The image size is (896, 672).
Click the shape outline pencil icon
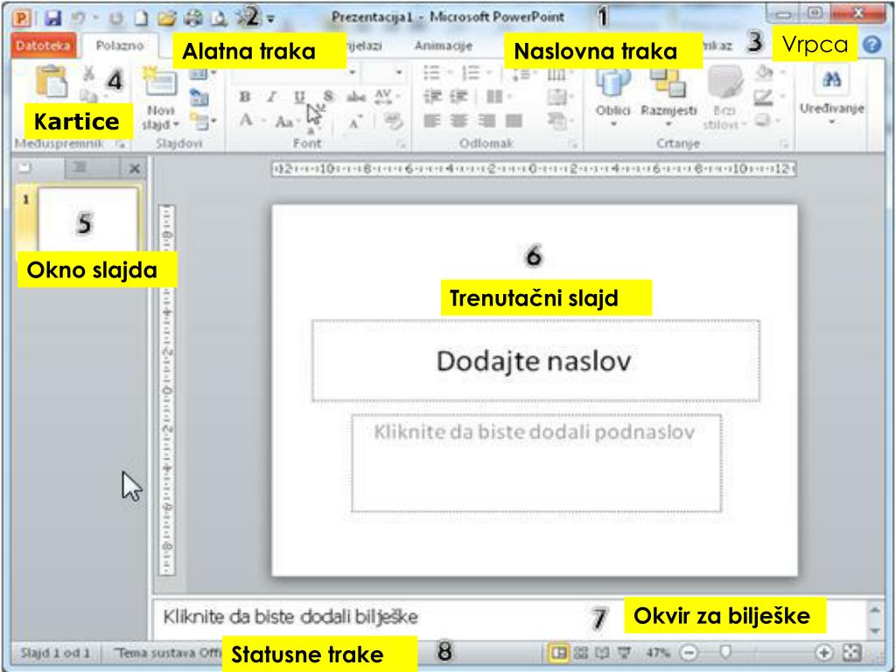[763, 97]
